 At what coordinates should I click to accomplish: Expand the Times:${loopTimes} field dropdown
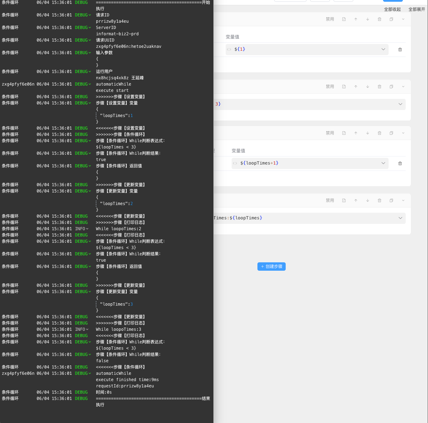pos(400,218)
